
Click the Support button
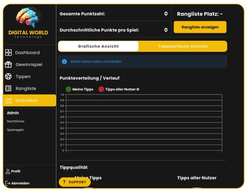click(x=74, y=182)
